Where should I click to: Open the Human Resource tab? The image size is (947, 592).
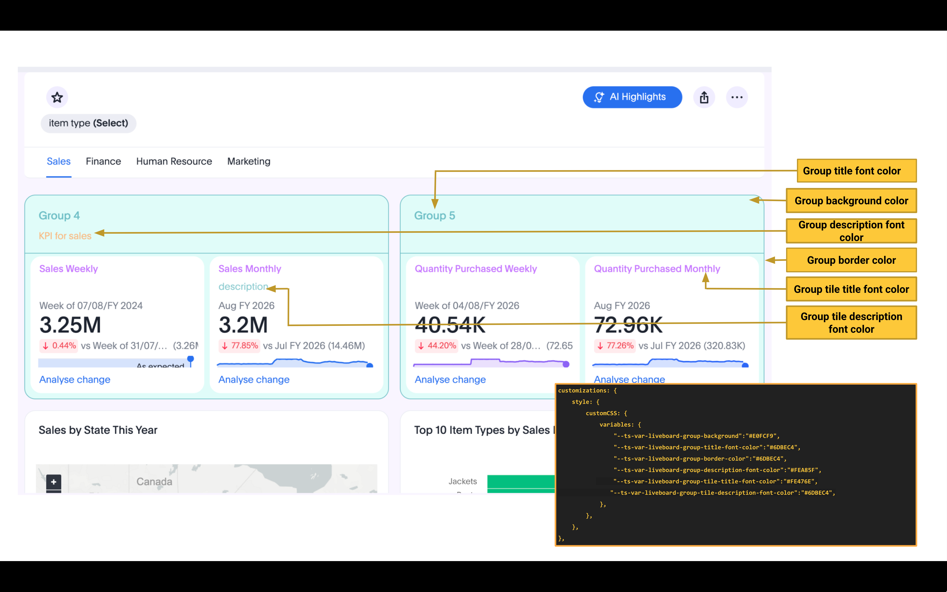coord(174,161)
